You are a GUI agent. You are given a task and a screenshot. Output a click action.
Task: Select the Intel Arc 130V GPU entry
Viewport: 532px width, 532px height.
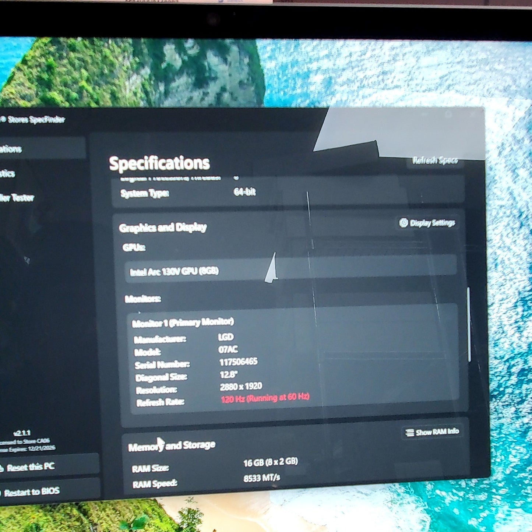tap(290, 269)
